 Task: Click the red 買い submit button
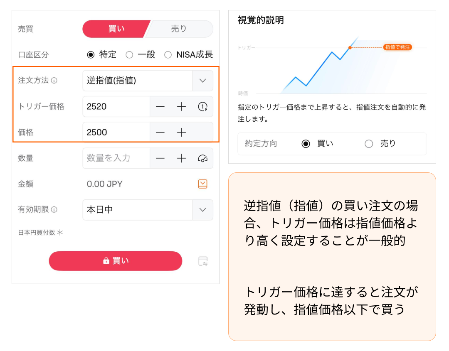coord(116,261)
